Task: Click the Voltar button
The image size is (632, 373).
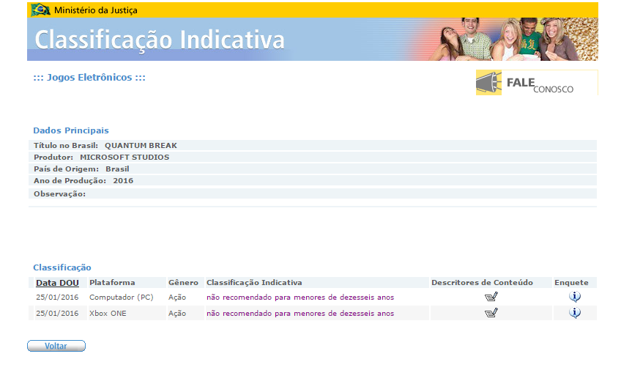Action: (56, 346)
